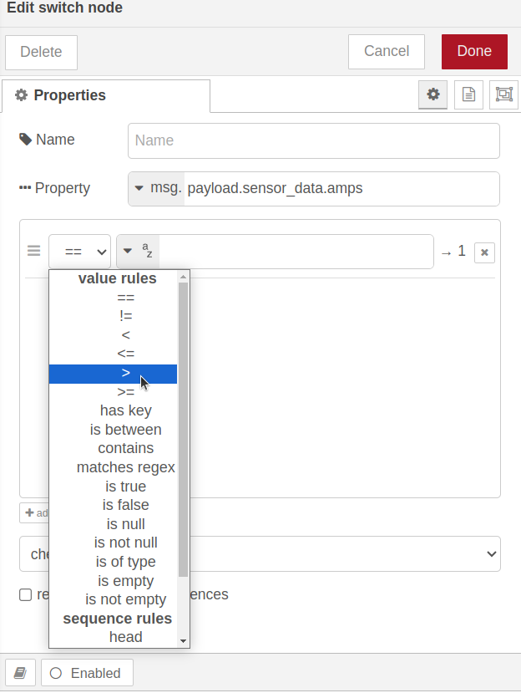Click the rule list scroll down arrow
This screenshot has width=521, height=693.
(x=183, y=641)
